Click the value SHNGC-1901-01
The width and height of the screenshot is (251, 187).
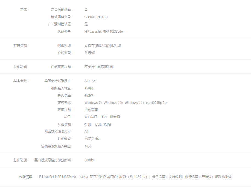[96, 17]
